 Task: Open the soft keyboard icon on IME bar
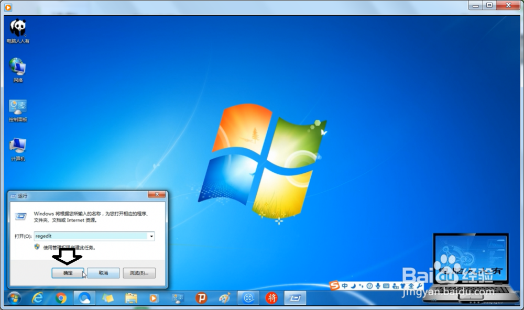point(386,286)
